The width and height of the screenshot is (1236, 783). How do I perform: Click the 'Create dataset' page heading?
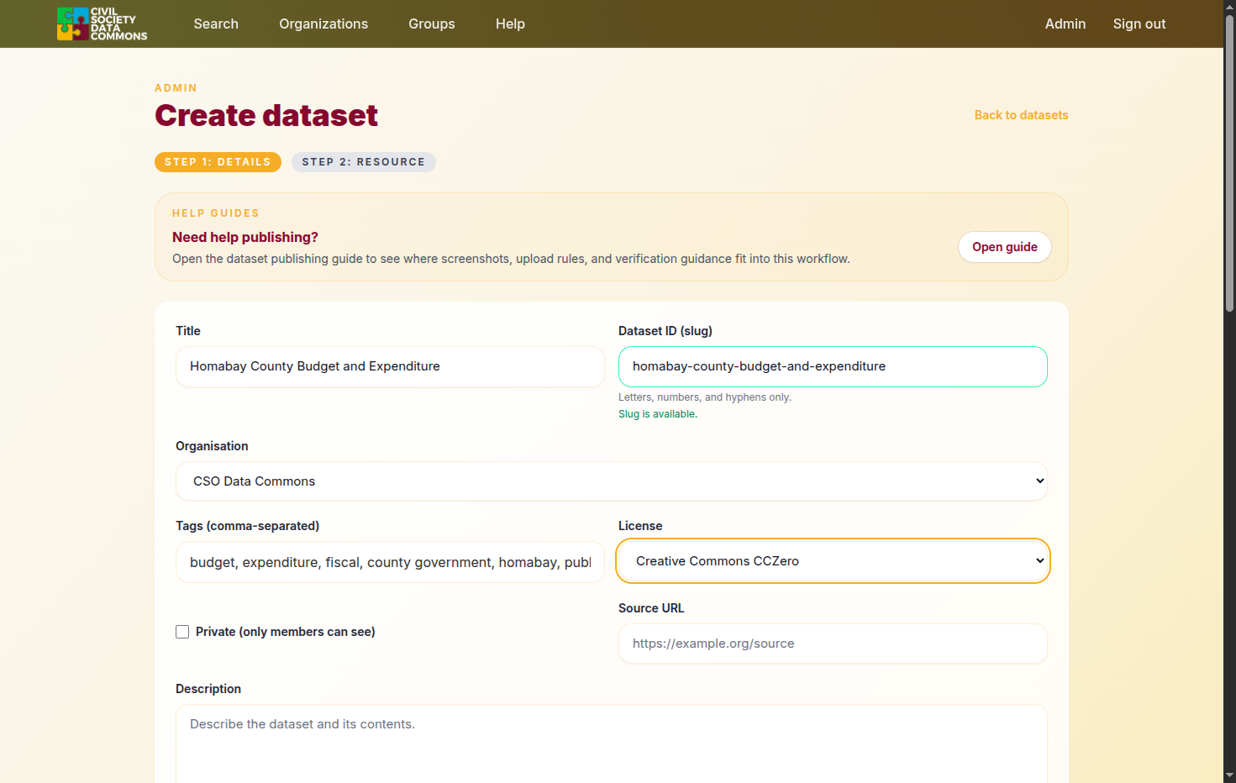click(x=266, y=115)
